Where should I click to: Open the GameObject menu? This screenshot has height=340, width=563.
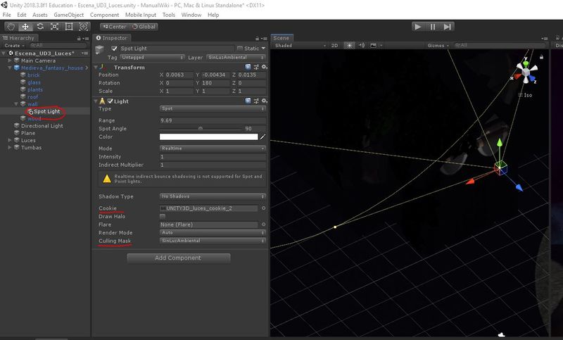[68, 15]
